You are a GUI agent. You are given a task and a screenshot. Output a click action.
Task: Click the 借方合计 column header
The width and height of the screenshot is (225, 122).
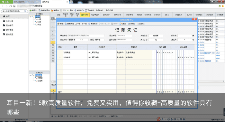click(x=106, y=15)
